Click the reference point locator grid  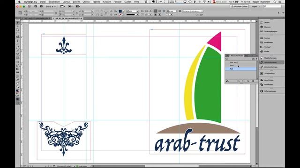point(20,13)
